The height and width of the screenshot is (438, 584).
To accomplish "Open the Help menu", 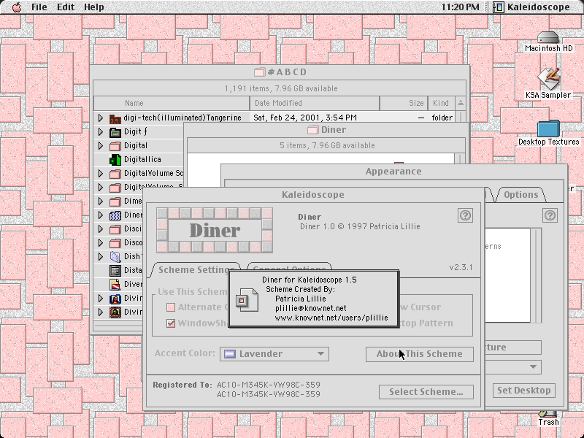I will pyautogui.click(x=94, y=7).
